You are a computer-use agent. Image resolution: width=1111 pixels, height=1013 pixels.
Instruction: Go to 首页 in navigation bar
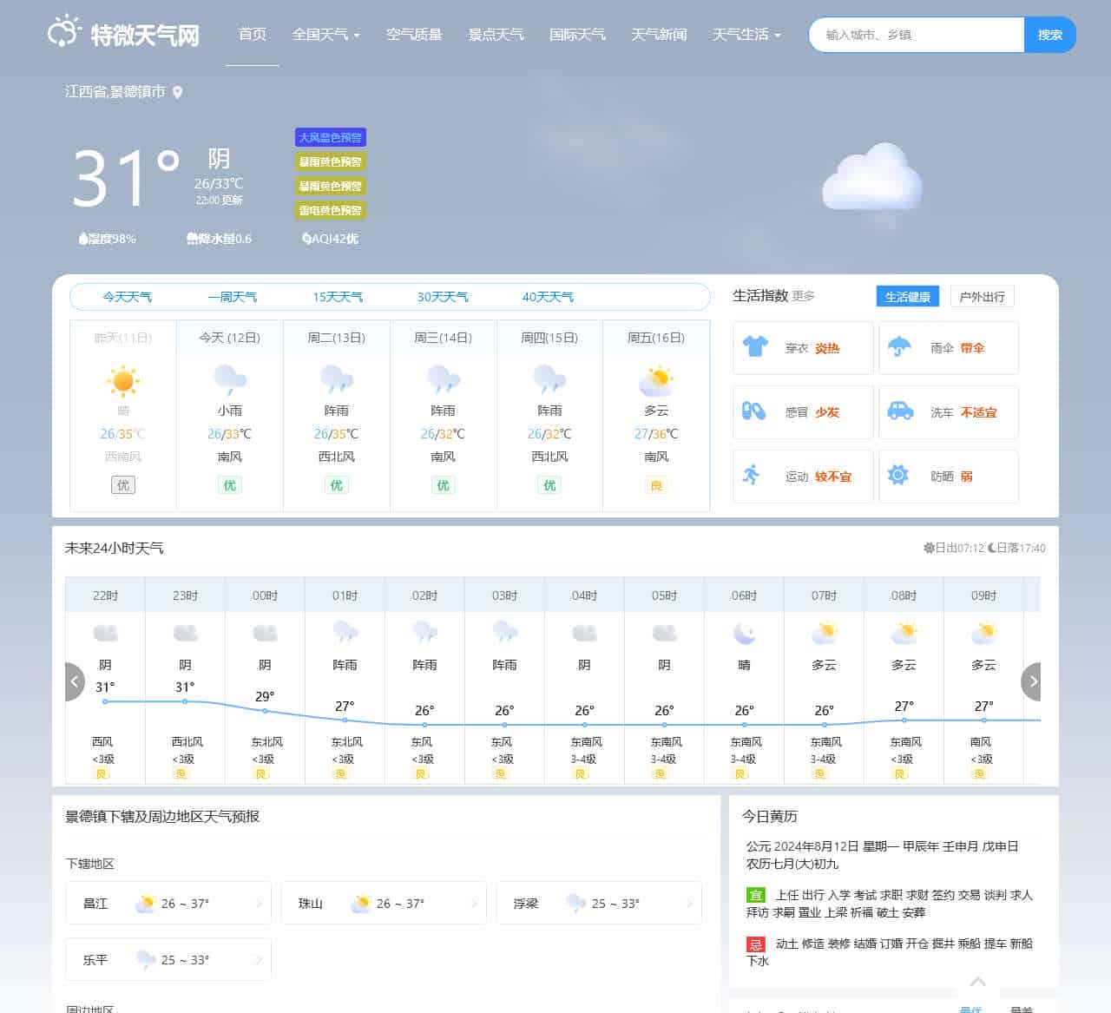tap(253, 35)
